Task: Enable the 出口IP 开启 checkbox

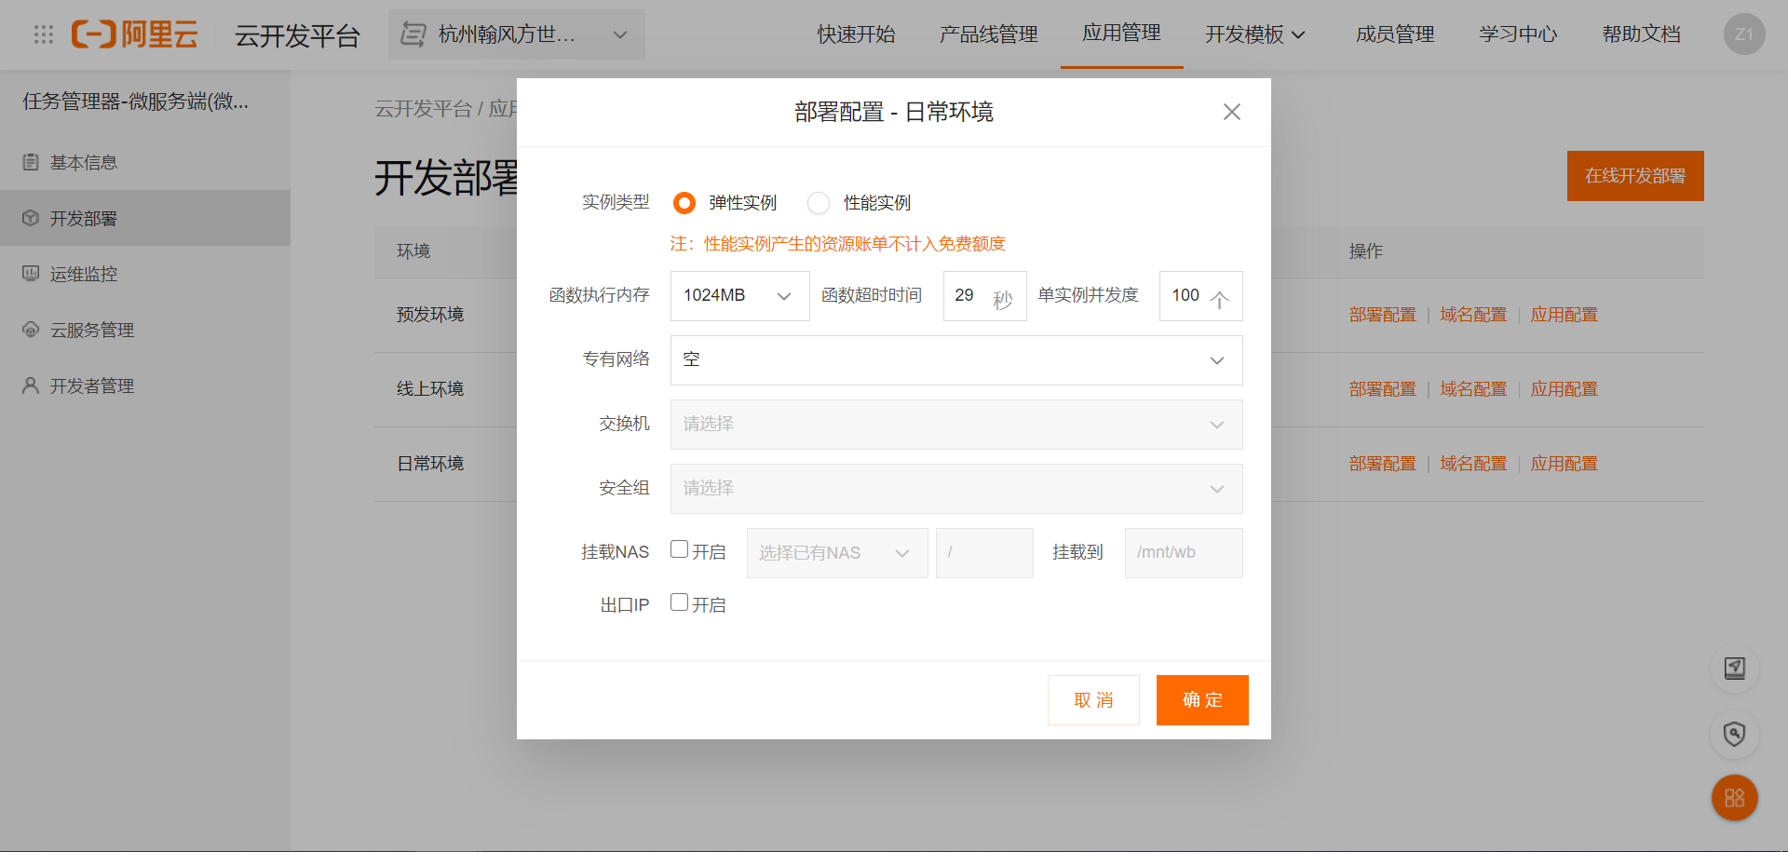Action: pos(680,602)
